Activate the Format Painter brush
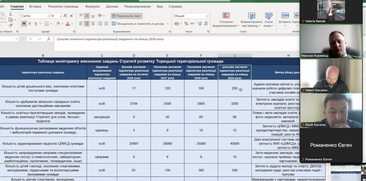 [11, 25]
